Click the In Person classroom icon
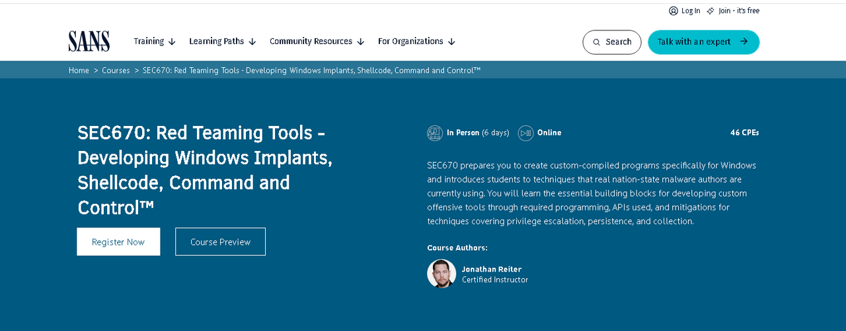This screenshot has width=846, height=331. [435, 133]
